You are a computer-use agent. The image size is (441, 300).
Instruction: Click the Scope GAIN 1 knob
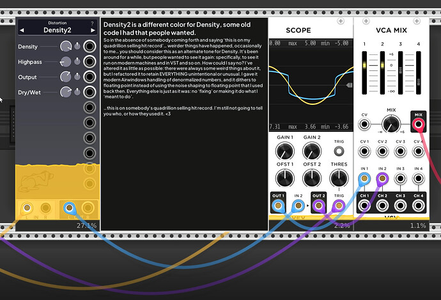point(285,151)
